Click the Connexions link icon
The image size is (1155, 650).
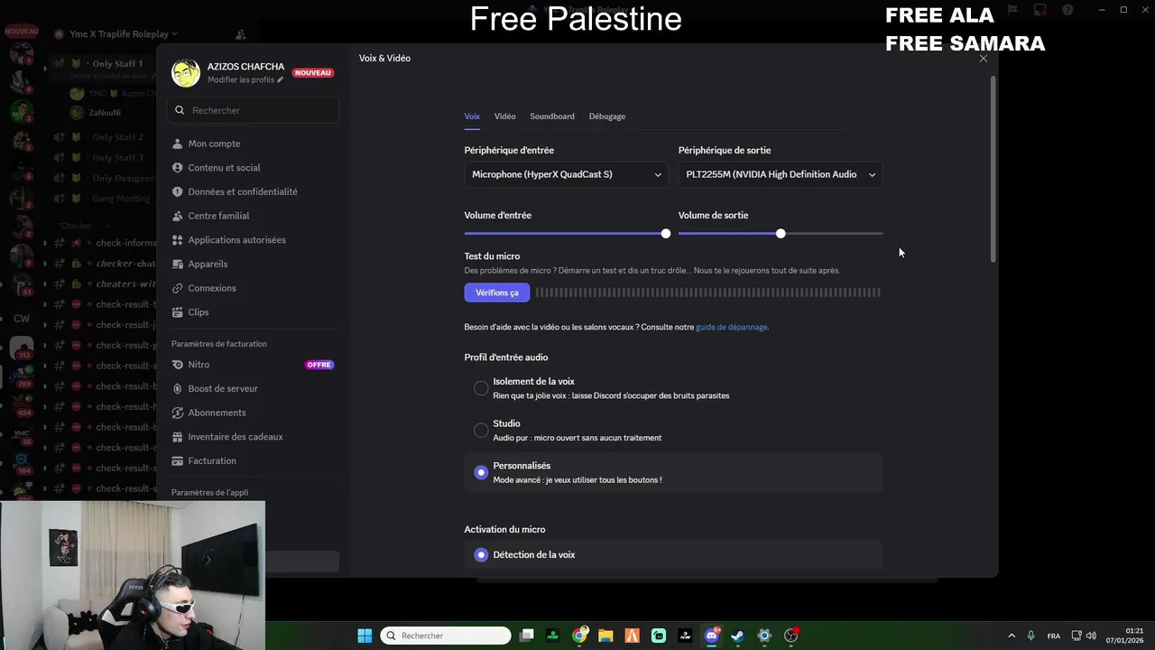[178, 288]
